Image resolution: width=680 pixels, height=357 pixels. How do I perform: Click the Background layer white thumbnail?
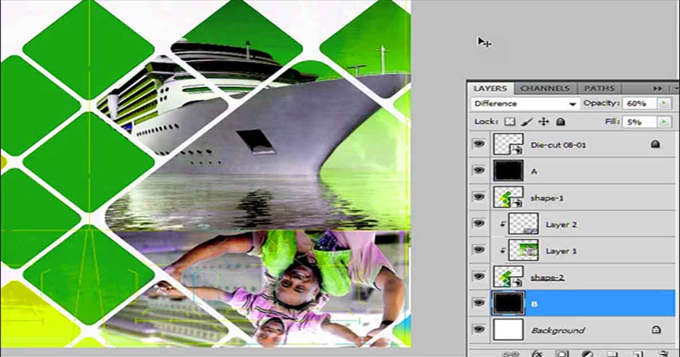click(508, 329)
